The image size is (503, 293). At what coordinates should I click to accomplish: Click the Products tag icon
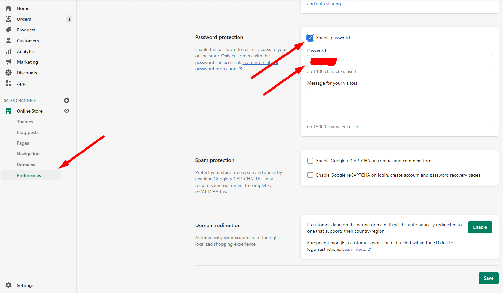(x=8, y=30)
